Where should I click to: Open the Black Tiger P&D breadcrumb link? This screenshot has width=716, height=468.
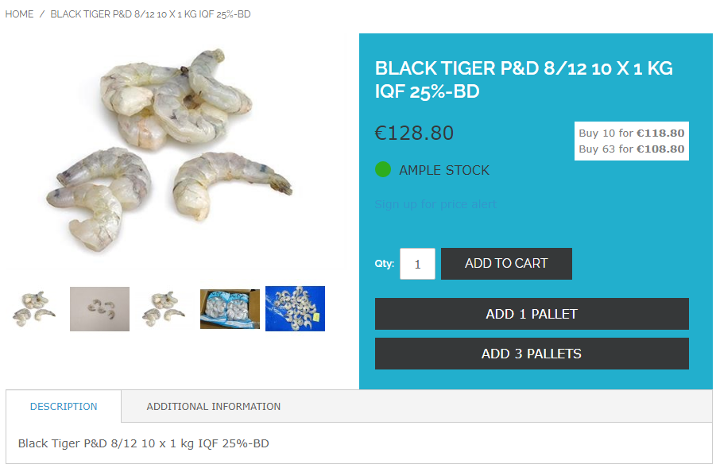pos(150,14)
